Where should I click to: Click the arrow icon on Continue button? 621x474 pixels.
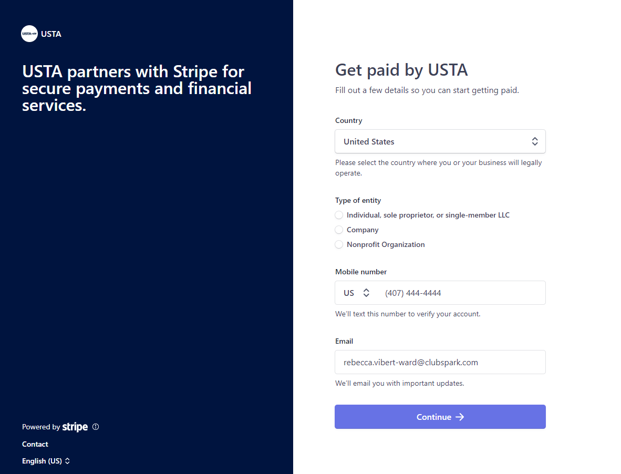click(x=459, y=417)
